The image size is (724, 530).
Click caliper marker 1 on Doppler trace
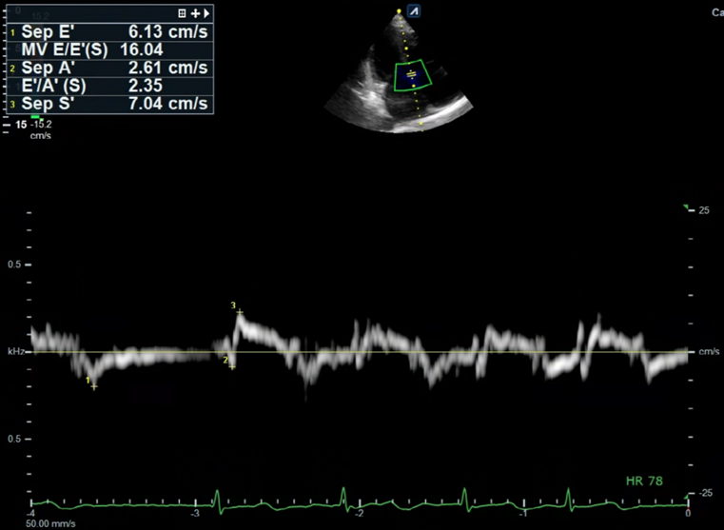pos(94,387)
